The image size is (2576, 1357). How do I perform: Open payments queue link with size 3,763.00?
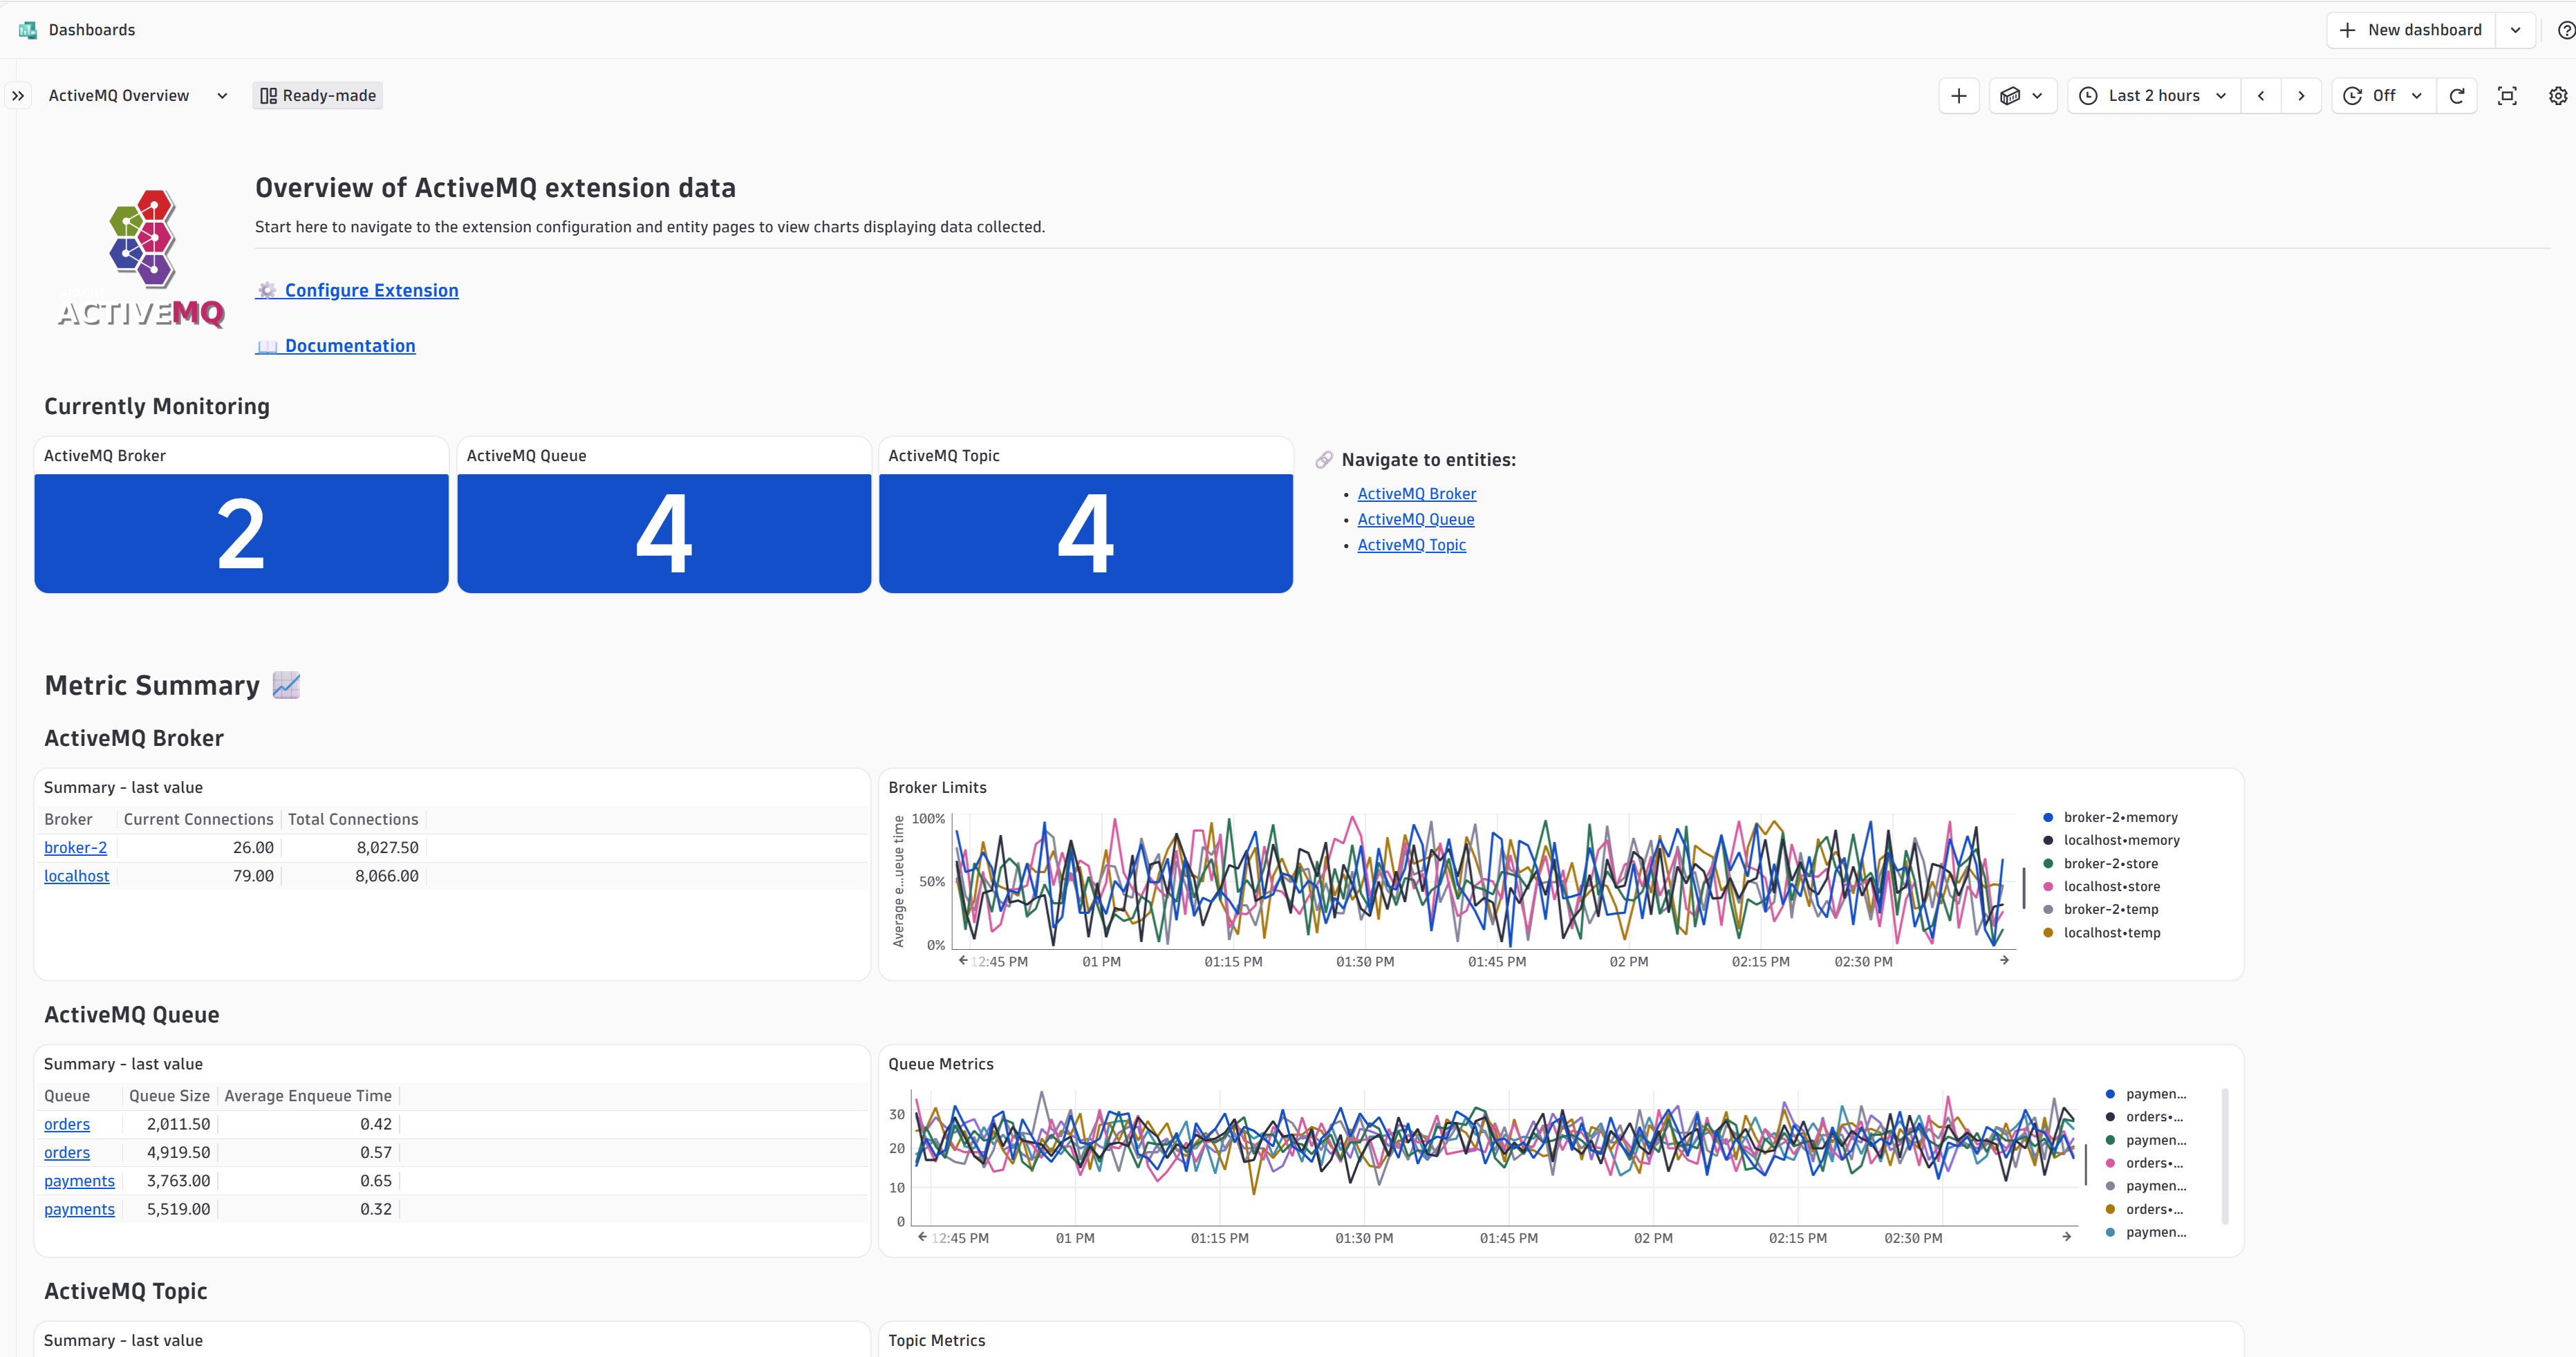coord(79,1182)
